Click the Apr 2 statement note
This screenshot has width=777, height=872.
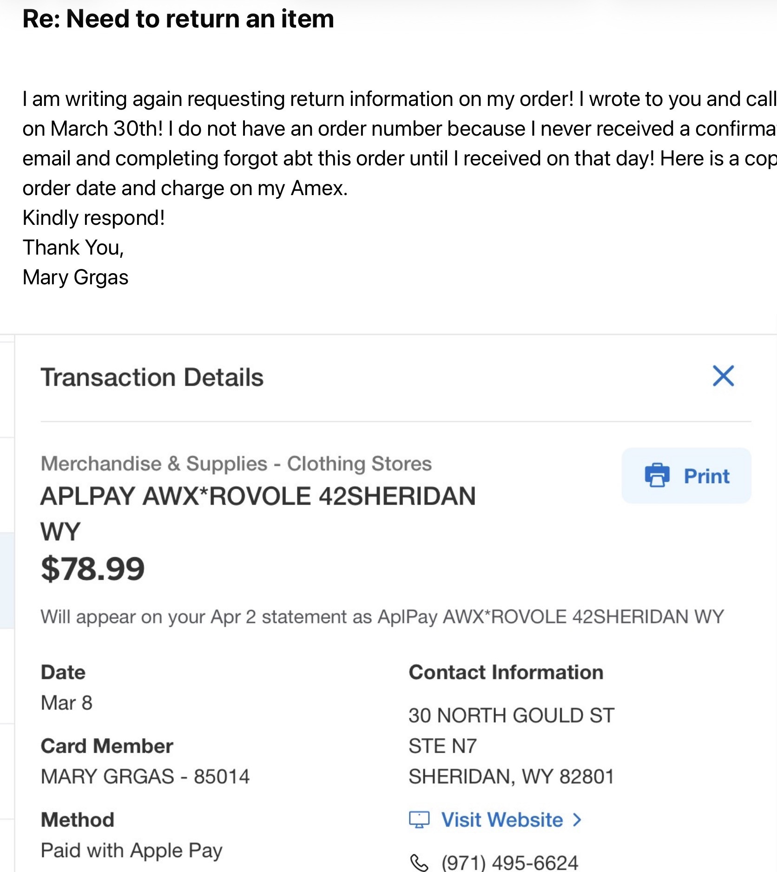pos(382,617)
